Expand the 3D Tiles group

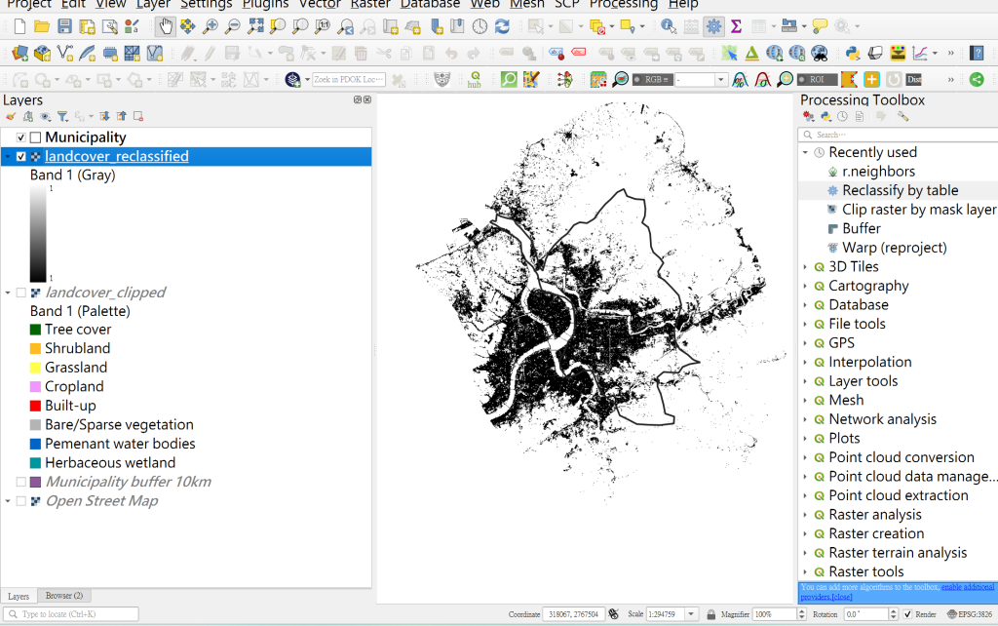tap(805, 267)
